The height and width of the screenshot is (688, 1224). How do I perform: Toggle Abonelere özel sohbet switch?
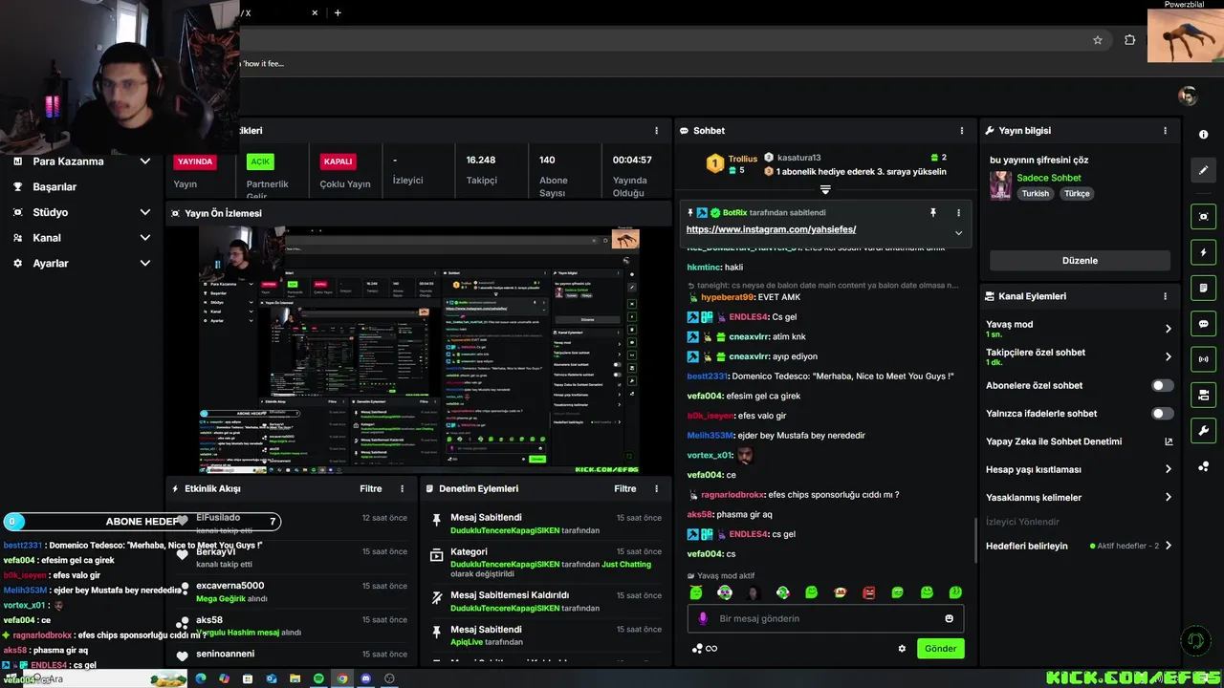click(1162, 385)
